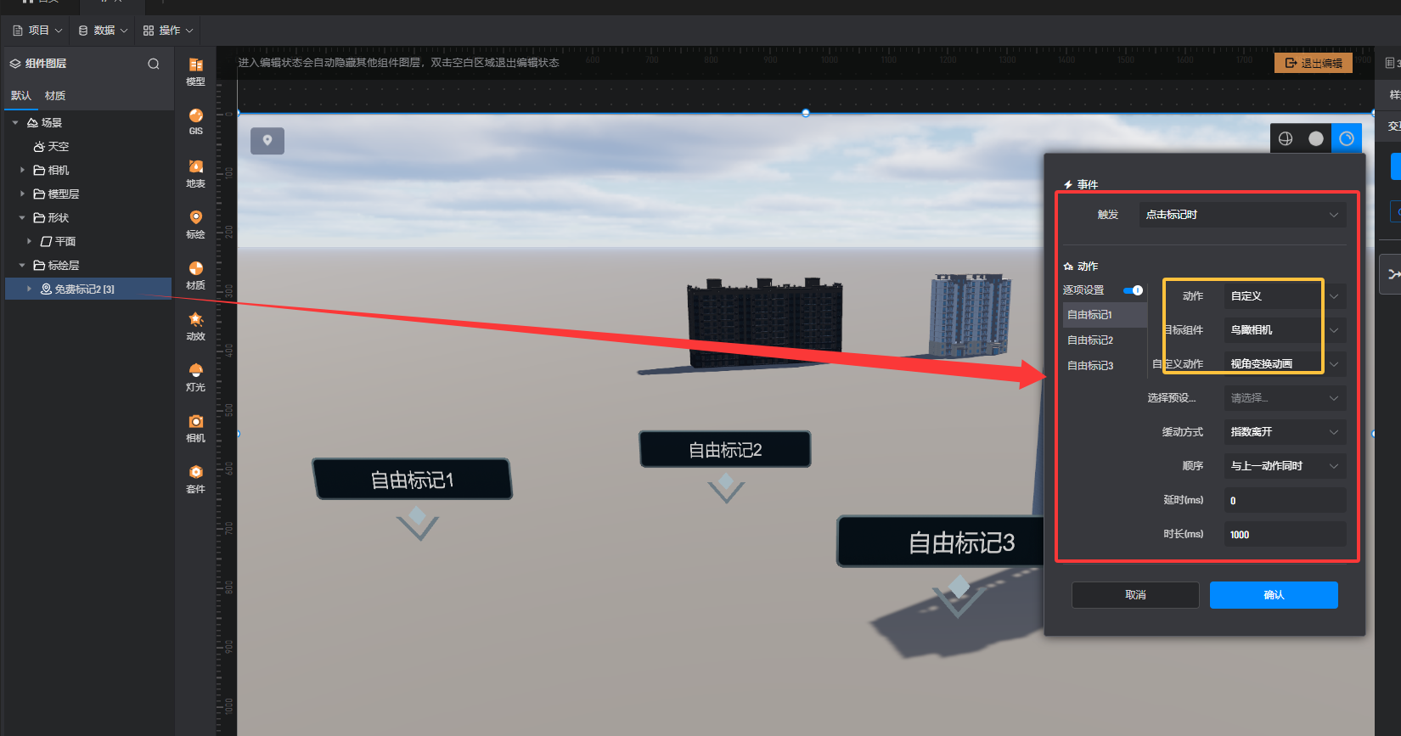1401x736 pixels.
Task: Open the 地表 terrain component palette
Action: [195, 174]
